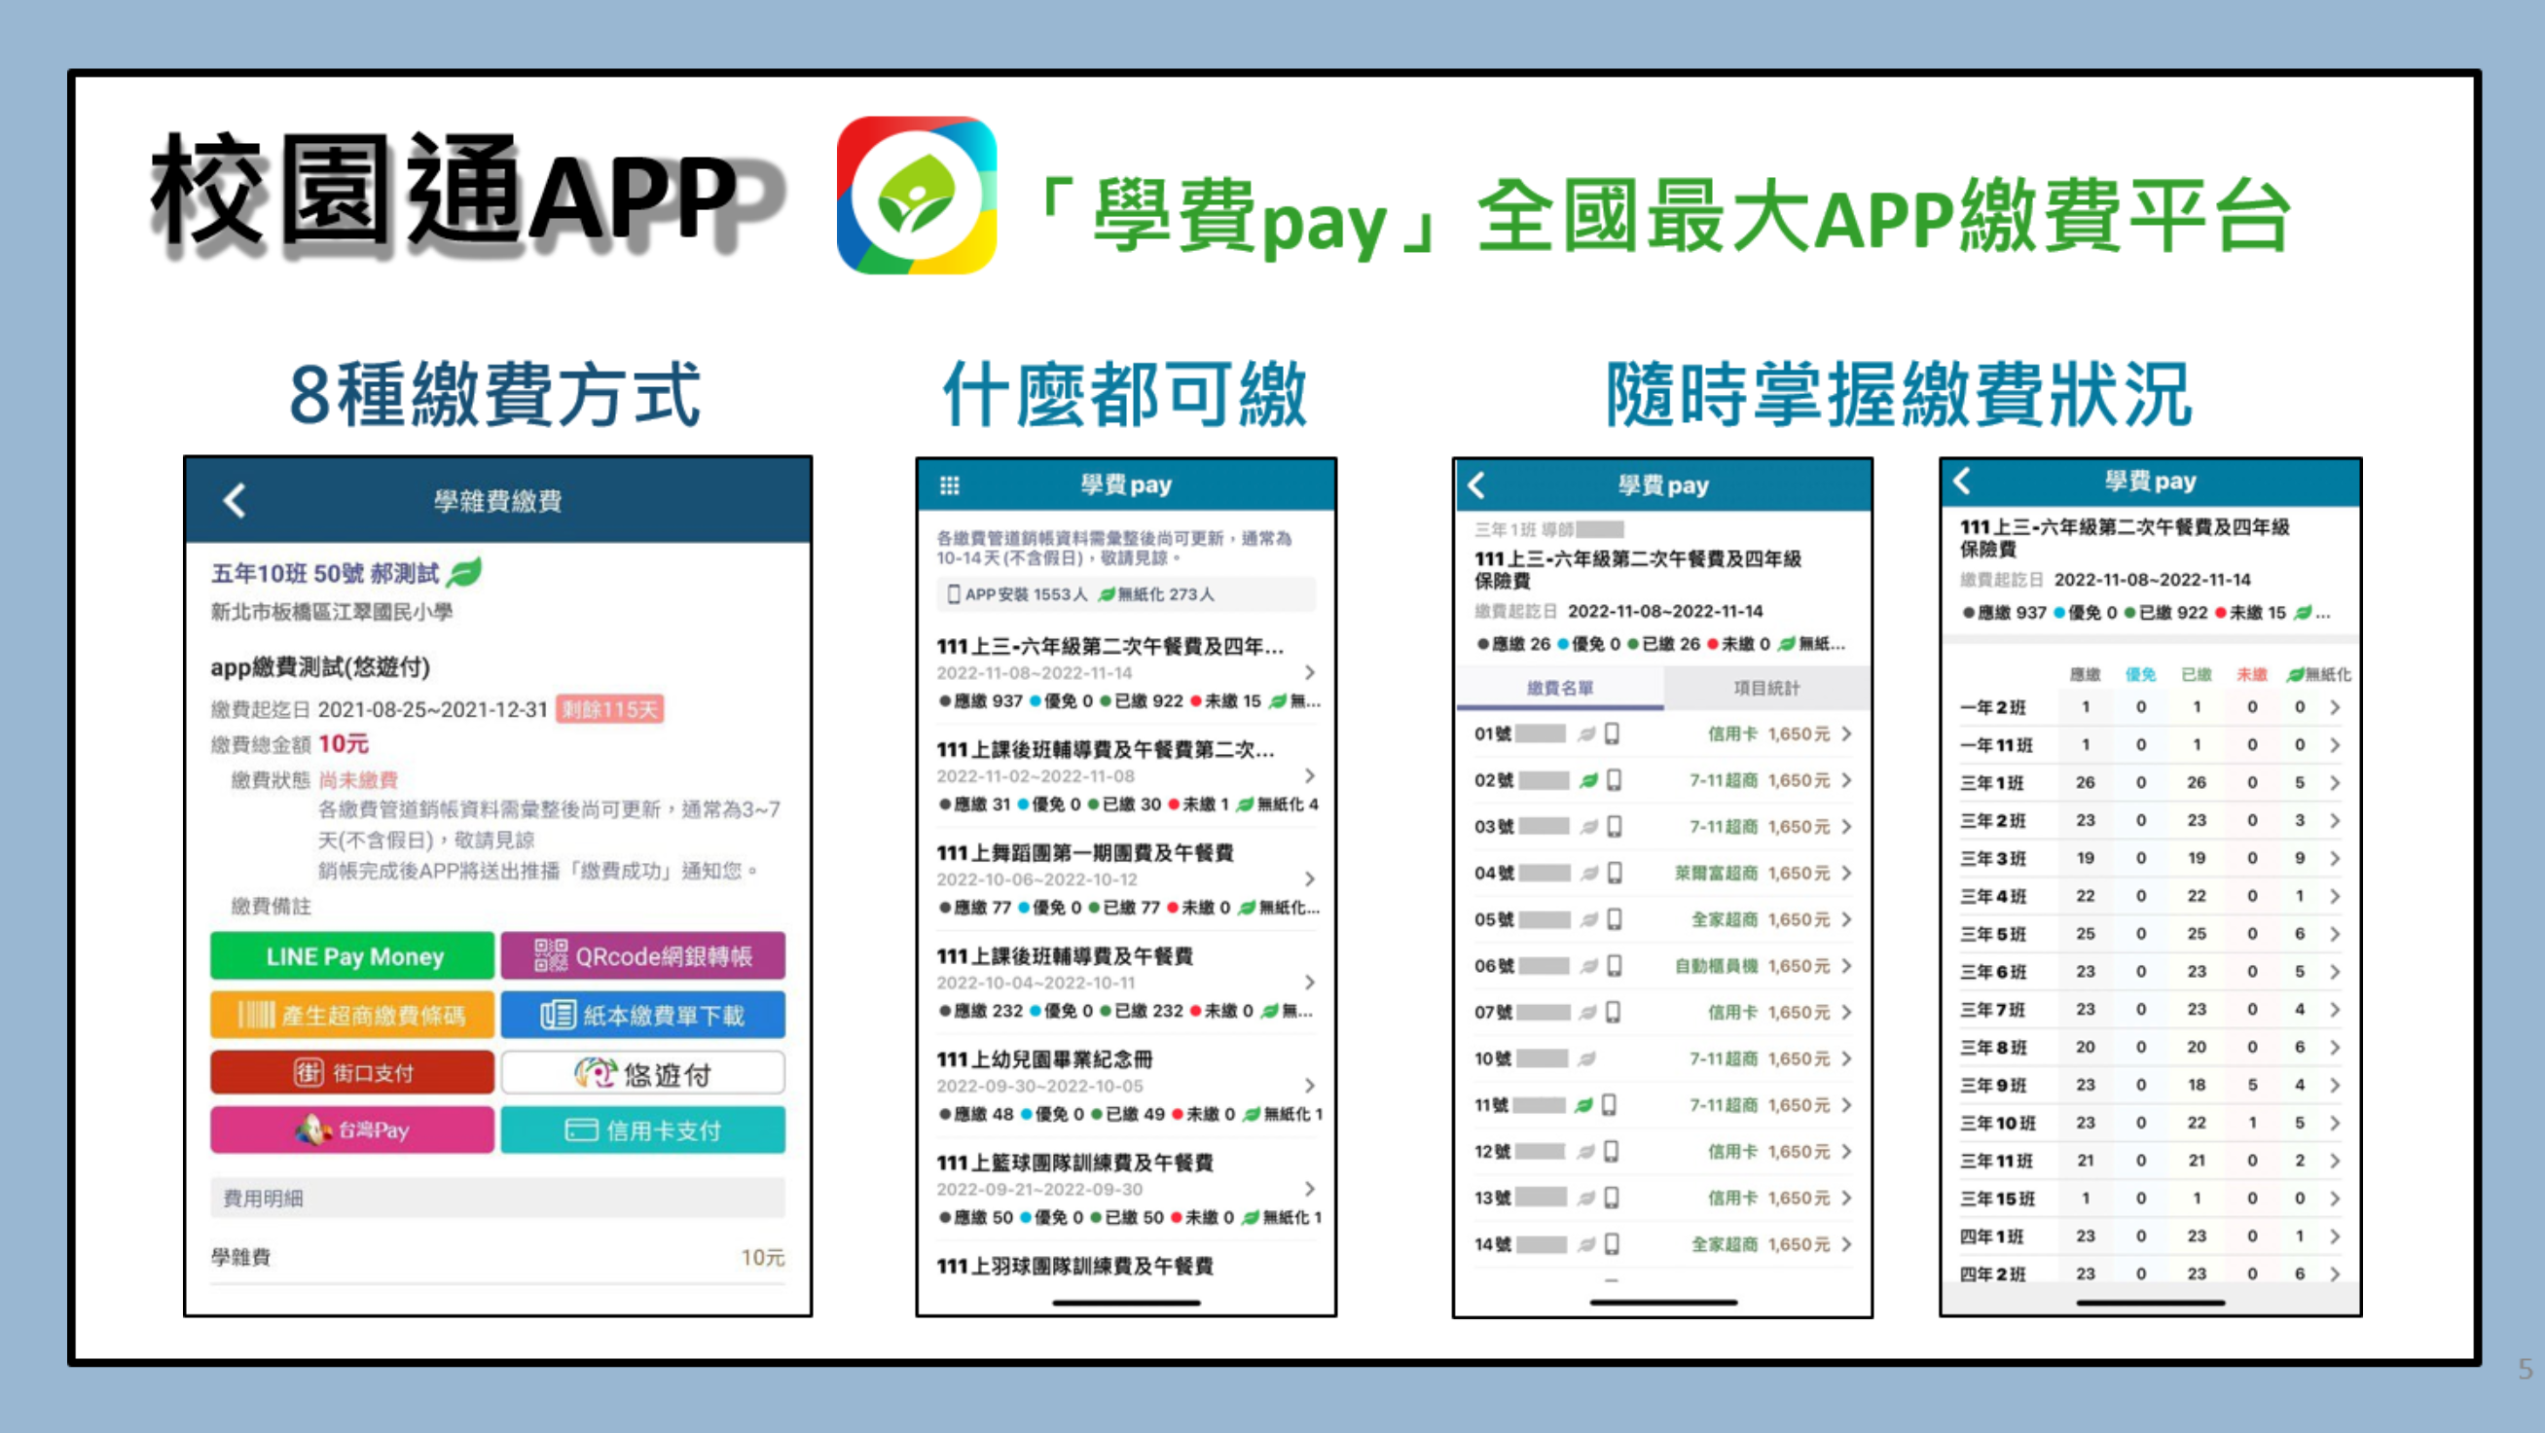The width and height of the screenshot is (2545, 1433).
Task: Pay with LINE Pay Money
Action: click(351, 956)
